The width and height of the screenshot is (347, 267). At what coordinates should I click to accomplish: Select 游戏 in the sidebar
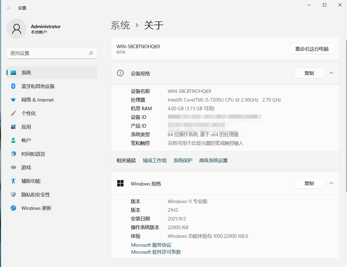(x=52, y=167)
